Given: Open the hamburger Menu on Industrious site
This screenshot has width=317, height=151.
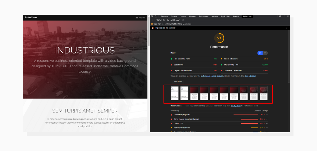Looking at the screenshot, I should point(140,18).
